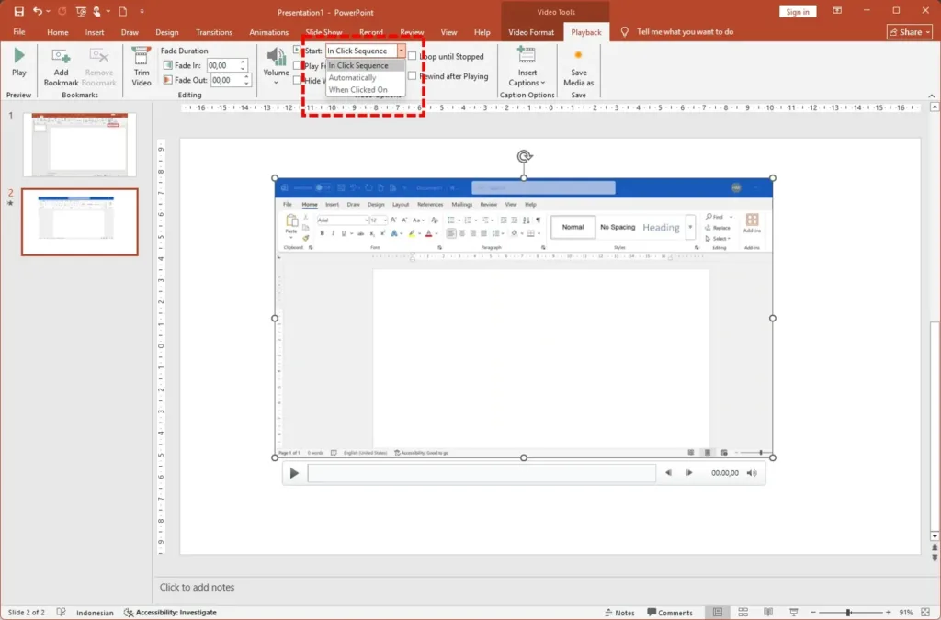Click fit slide to window icon

[x=927, y=612]
